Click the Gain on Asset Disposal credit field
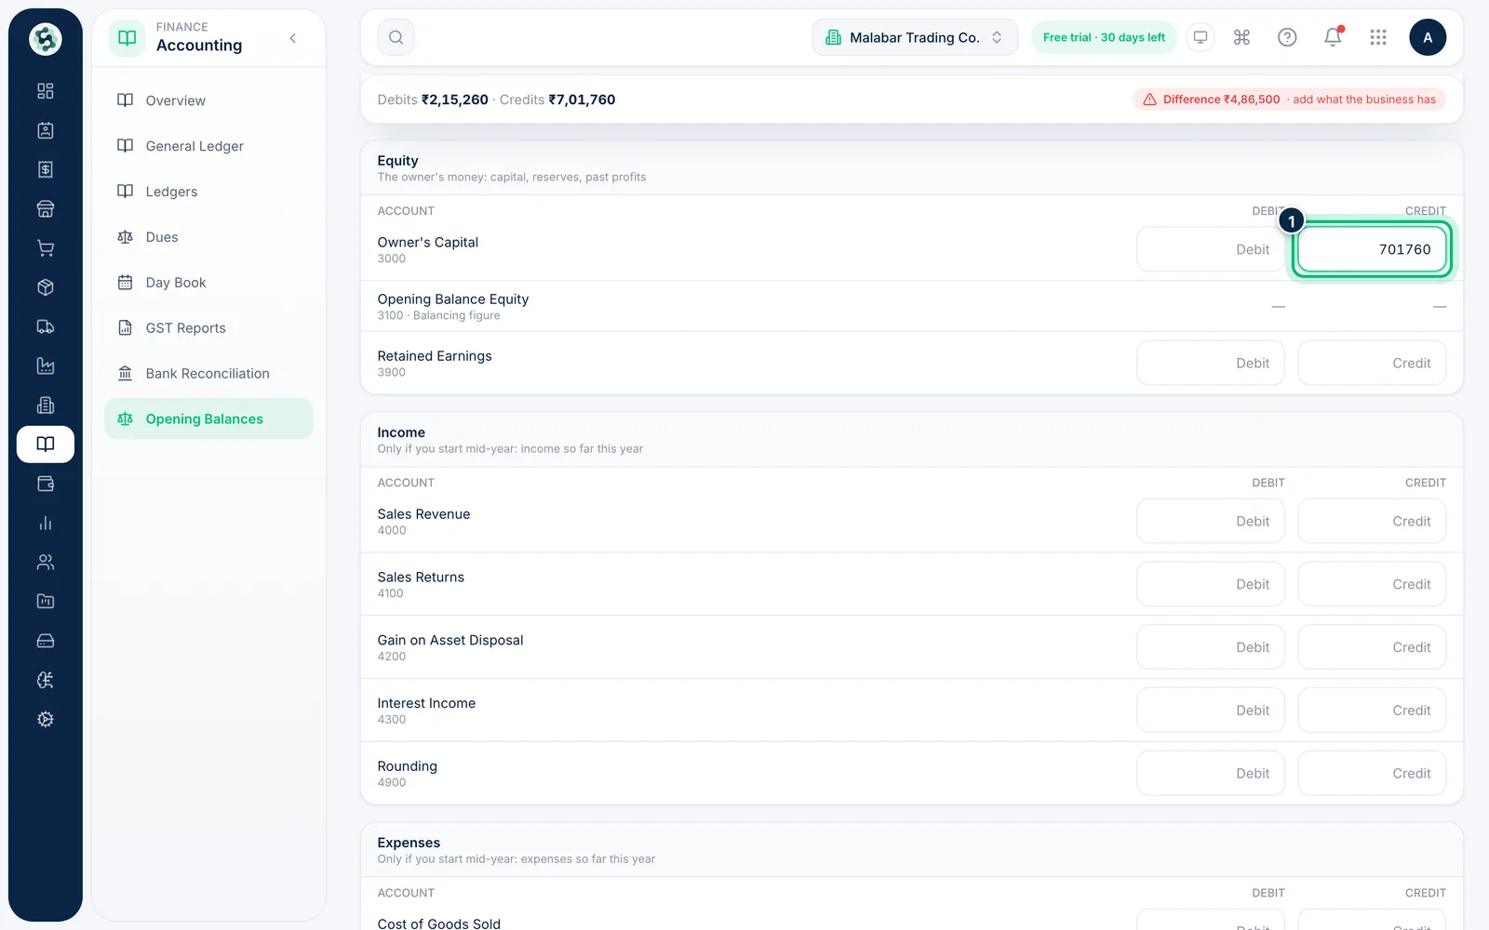The height and width of the screenshot is (930, 1489). 1372,647
